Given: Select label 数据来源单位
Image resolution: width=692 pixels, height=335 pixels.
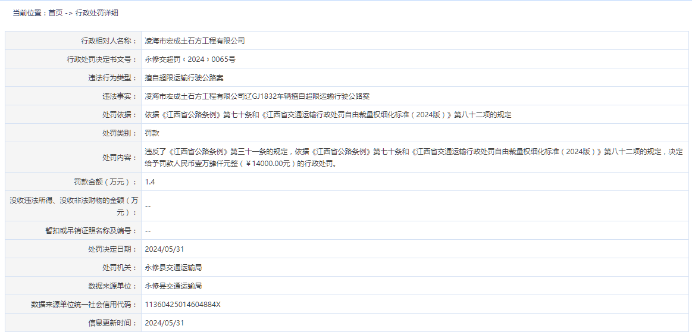Looking at the screenshot, I should coord(112,286).
